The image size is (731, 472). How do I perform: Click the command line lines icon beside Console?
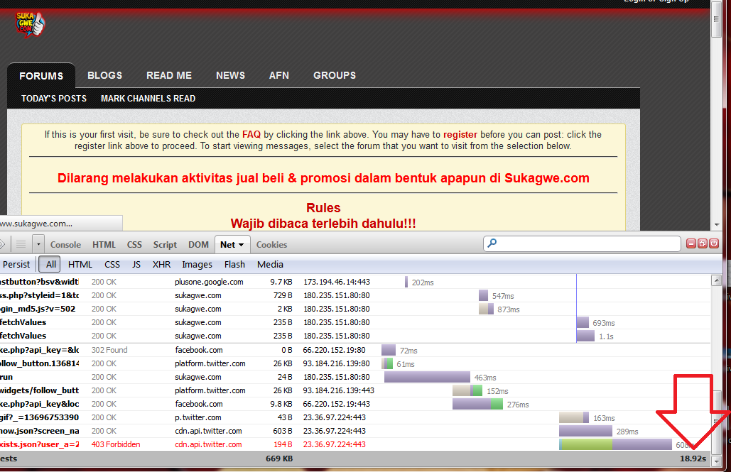pyautogui.click(x=21, y=244)
